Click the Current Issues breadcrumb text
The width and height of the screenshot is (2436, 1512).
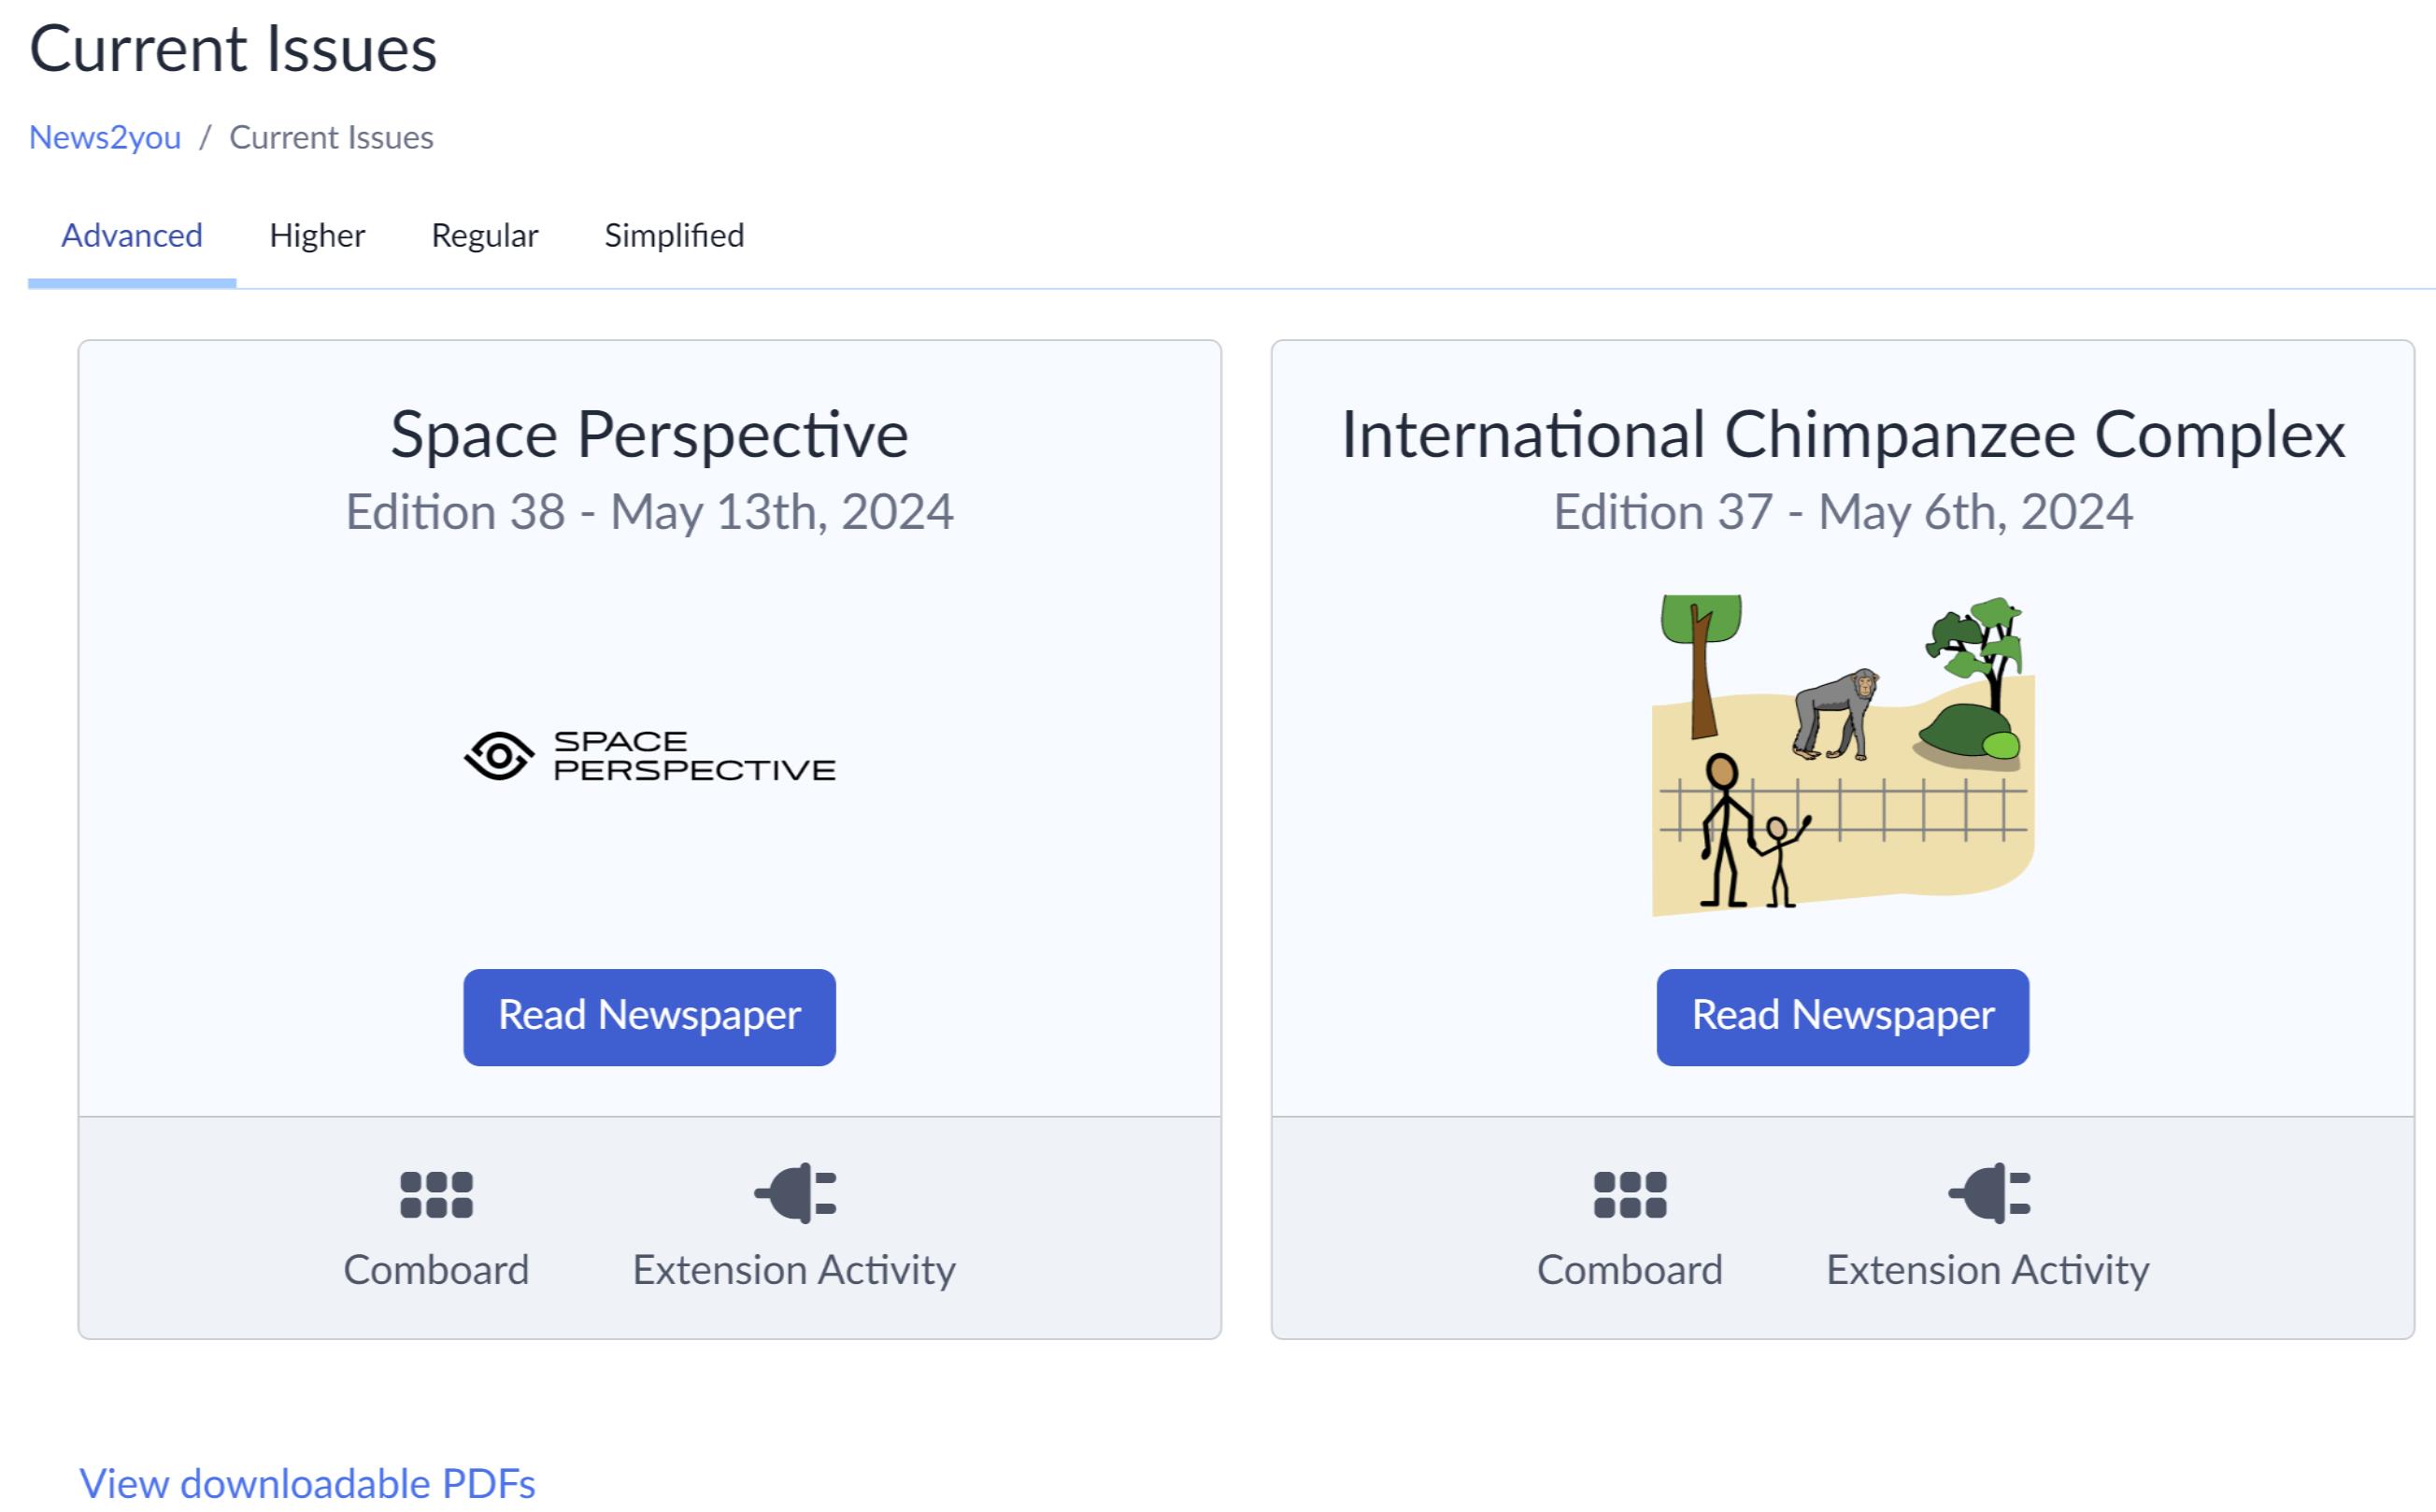point(331,137)
